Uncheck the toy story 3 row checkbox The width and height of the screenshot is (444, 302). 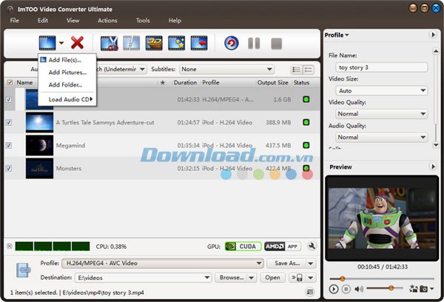pos(9,99)
